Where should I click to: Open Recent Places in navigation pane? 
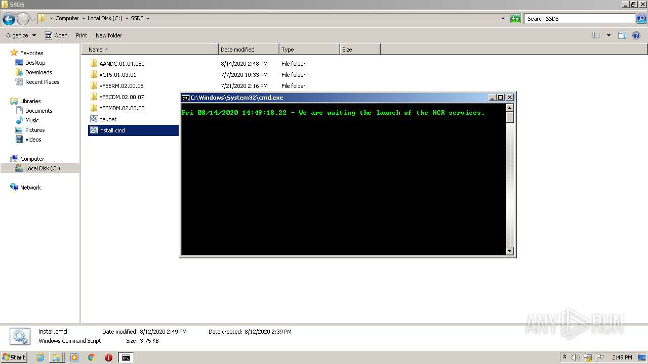(x=42, y=82)
